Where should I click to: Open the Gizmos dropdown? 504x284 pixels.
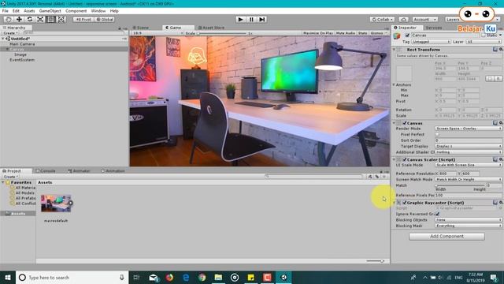tap(379, 33)
